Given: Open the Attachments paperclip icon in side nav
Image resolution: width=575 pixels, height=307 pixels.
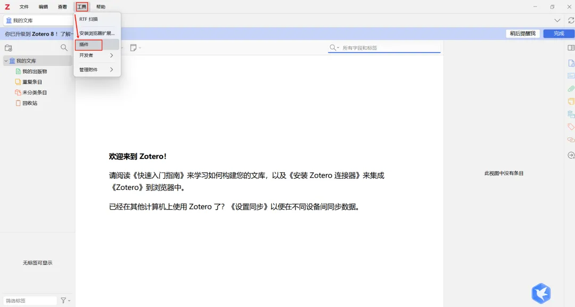Looking at the screenshot, I should pyautogui.click(x=571, y=89).
